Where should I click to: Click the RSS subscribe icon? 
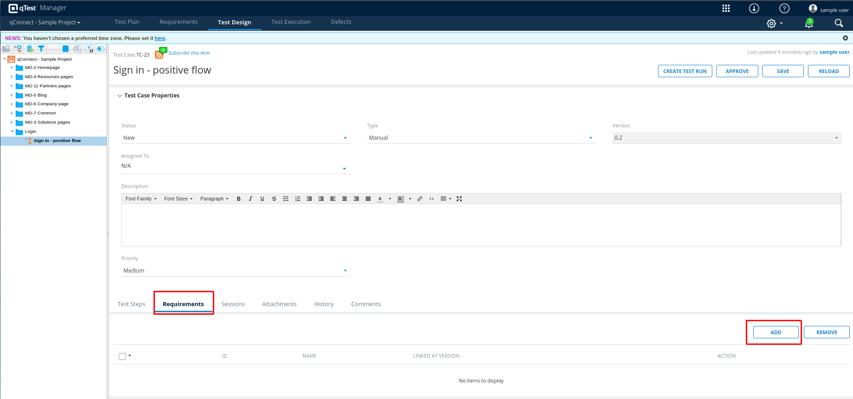click(x=160, y=55)
